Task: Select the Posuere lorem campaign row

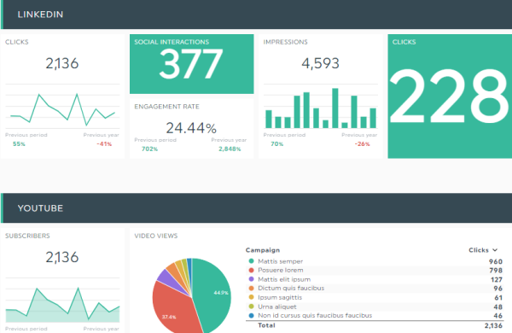Action: (375, 271)
